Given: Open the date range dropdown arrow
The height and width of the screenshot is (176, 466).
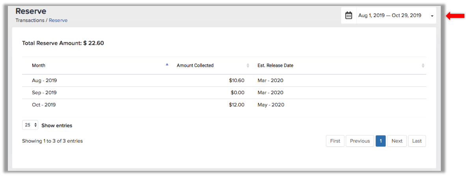Looking at the screenshot, I should (x=432, y=16).
